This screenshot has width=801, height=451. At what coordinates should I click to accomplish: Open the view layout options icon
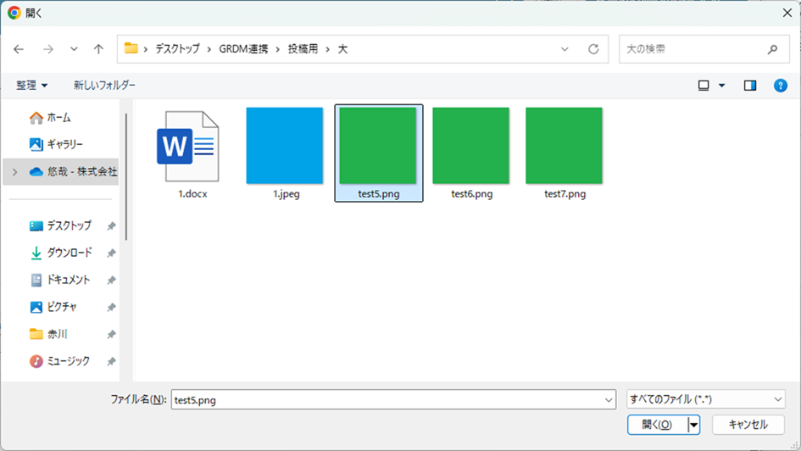[704, 86]
